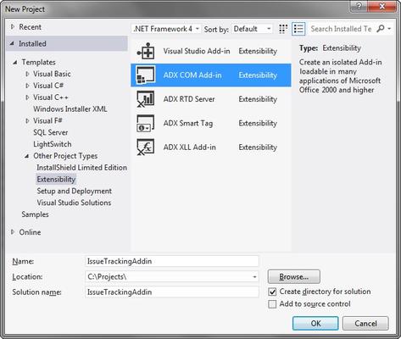401x339 pixels.
Task: Enable Add to source control checkbox
Action: pos(272,304)
